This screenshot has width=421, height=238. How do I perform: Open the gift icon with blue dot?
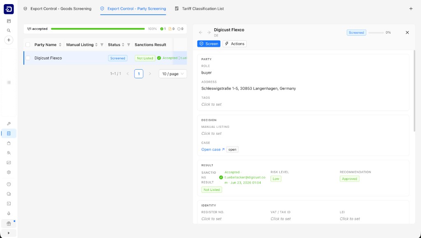coord(9,224)
